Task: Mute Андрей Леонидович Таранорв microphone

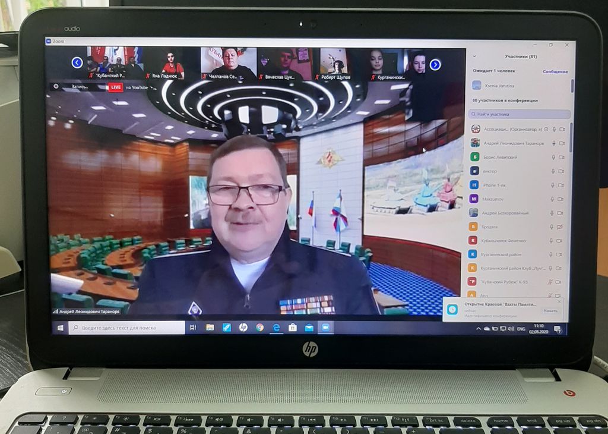Action: (554, 143)
